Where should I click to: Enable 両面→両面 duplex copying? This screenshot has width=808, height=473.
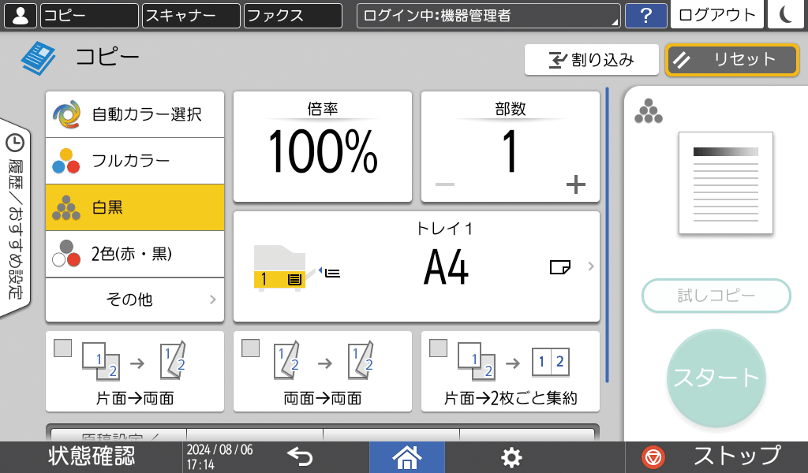click(x=321, y=371)
